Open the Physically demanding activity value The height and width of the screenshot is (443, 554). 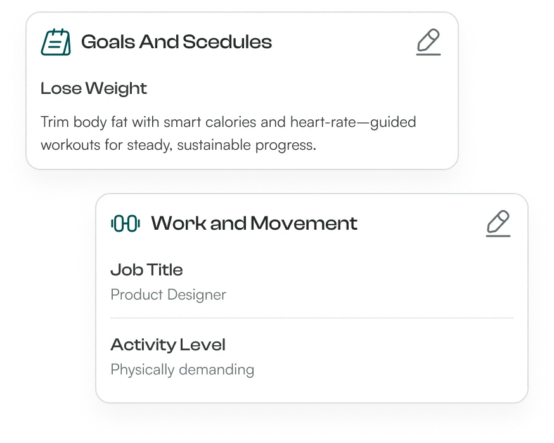tap(182, 369)
